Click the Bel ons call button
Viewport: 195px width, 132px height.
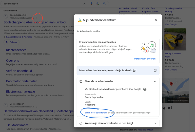[11, 42]
